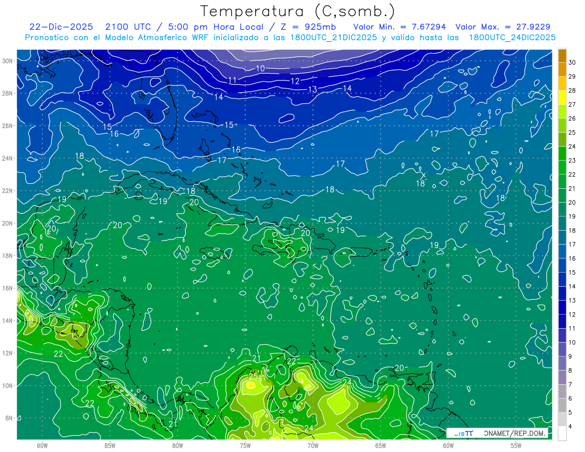This screenshot has height=452, width=585.
Task: Click the '65W' longitude axis label
Action: tap(381, 446)
